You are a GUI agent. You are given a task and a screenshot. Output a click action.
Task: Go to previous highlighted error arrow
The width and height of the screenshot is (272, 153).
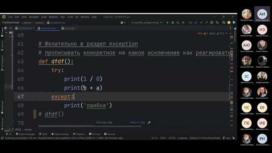227,33
